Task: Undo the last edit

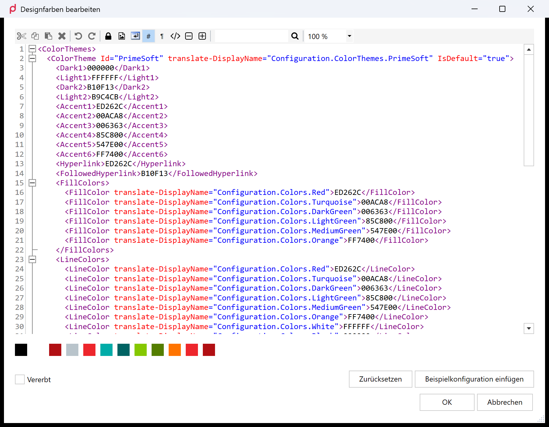Action: [78, 36]
